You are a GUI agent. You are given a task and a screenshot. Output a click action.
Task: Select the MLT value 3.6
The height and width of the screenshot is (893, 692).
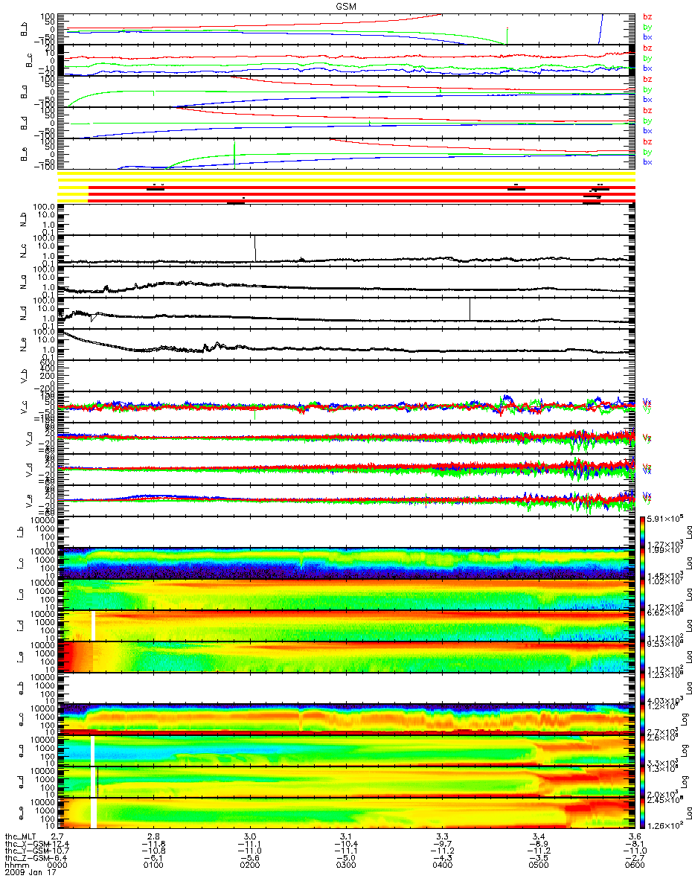click(635, 836)
